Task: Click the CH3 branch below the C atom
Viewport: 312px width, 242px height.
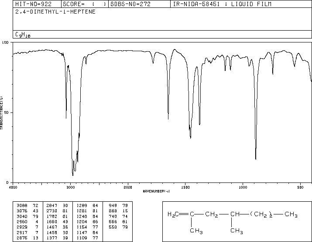Action: [x=196, y=231]
